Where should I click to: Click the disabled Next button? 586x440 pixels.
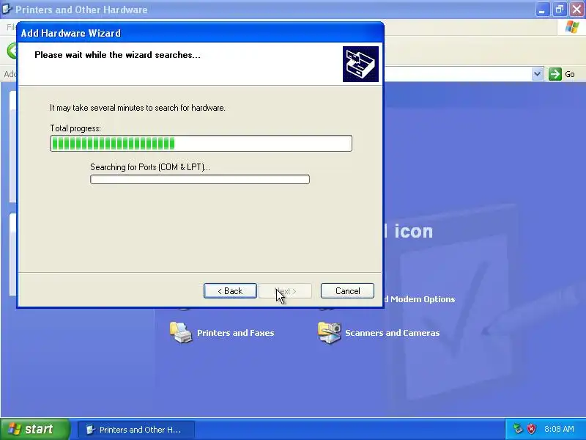(285, 290)
